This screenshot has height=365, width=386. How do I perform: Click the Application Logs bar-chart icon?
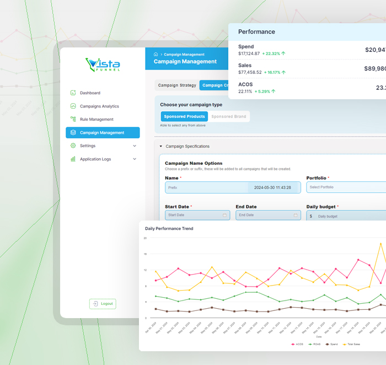[73, 159]
